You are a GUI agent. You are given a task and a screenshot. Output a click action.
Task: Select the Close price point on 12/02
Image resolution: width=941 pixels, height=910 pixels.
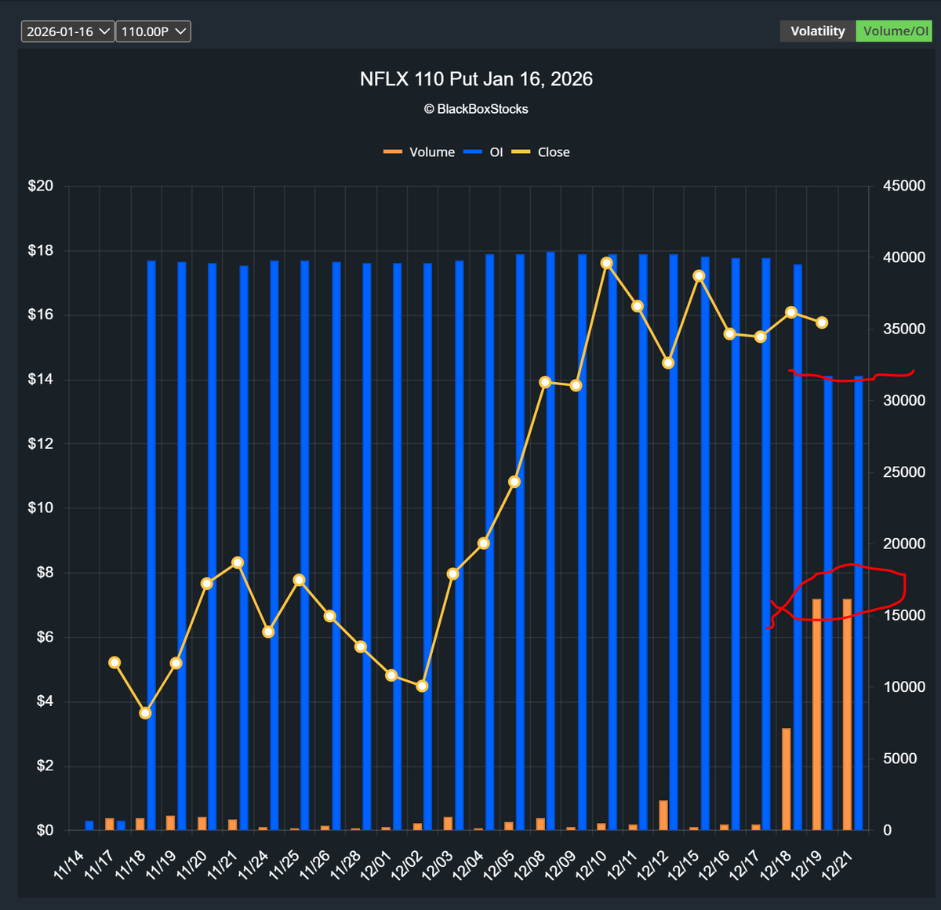tap(422, 686)
